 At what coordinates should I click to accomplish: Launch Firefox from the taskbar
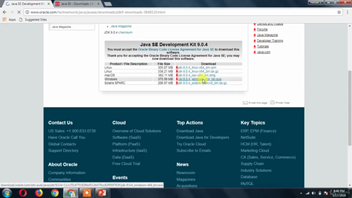(x=39, y=193)
